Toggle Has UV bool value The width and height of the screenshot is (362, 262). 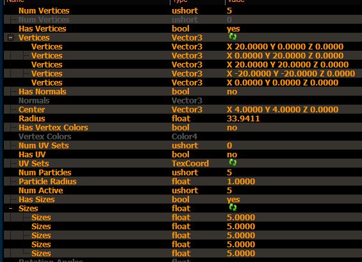pos(232,155)
